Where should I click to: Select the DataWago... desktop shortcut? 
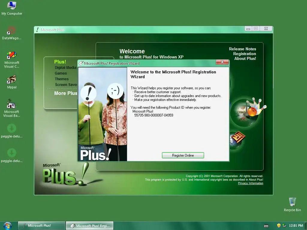[12, 33]
